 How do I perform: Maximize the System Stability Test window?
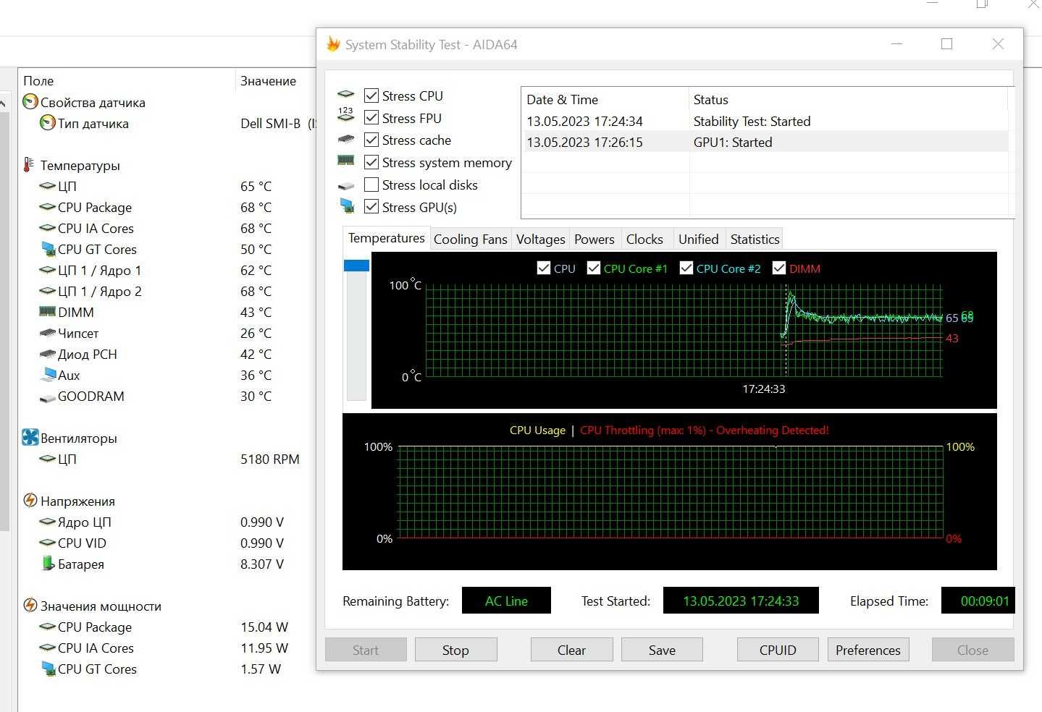(x=946, y=44)
